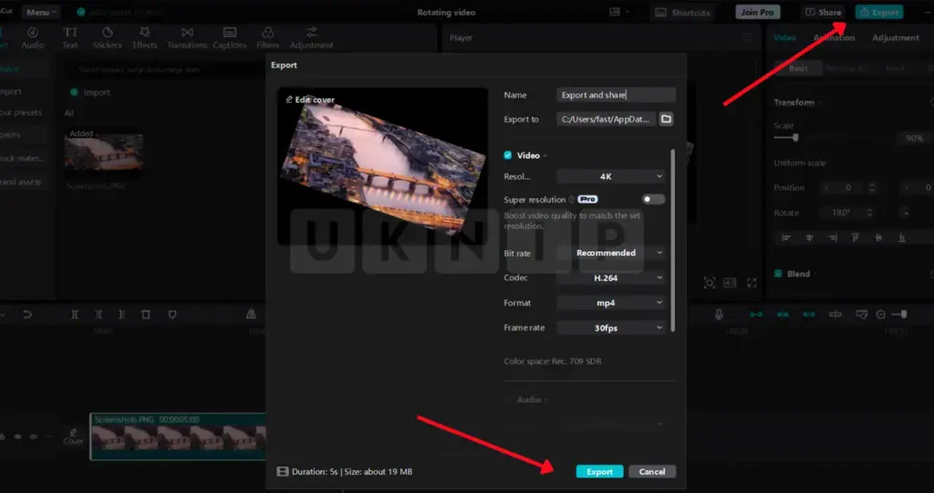Open the Effects tab
The width and height of the screenshot is (934, 493).
point(145,37)
